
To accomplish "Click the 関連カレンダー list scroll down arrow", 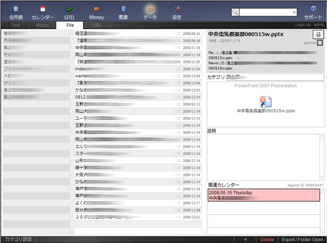I will tap(322, 233).
